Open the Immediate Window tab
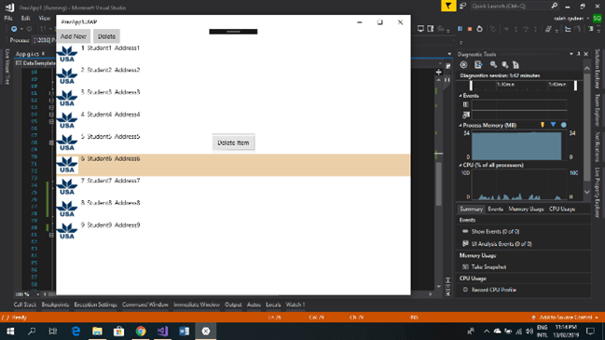The height and width of the screenshot is (340, 605). pyautogui.click(x=197, y=305)
